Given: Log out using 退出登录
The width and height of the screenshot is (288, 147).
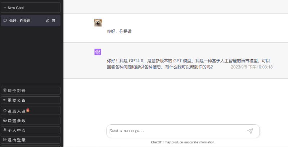Looking at the screenshot, I should point(30,140).
